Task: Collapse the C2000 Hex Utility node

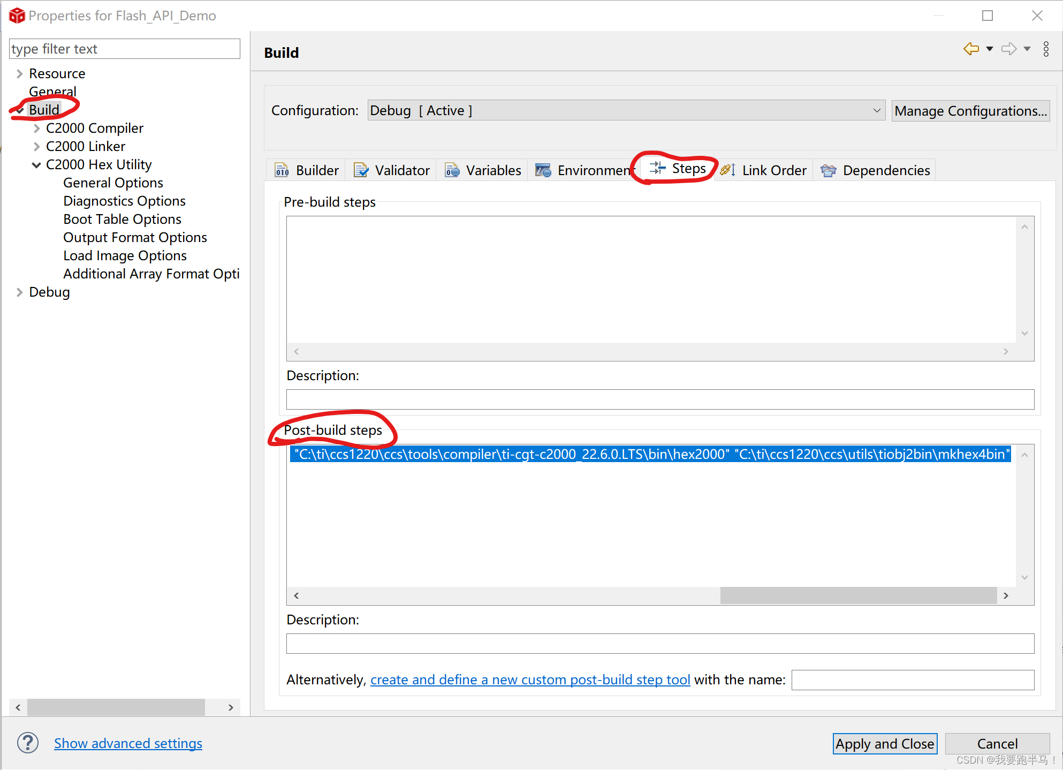Action: (x=36, y=165)
